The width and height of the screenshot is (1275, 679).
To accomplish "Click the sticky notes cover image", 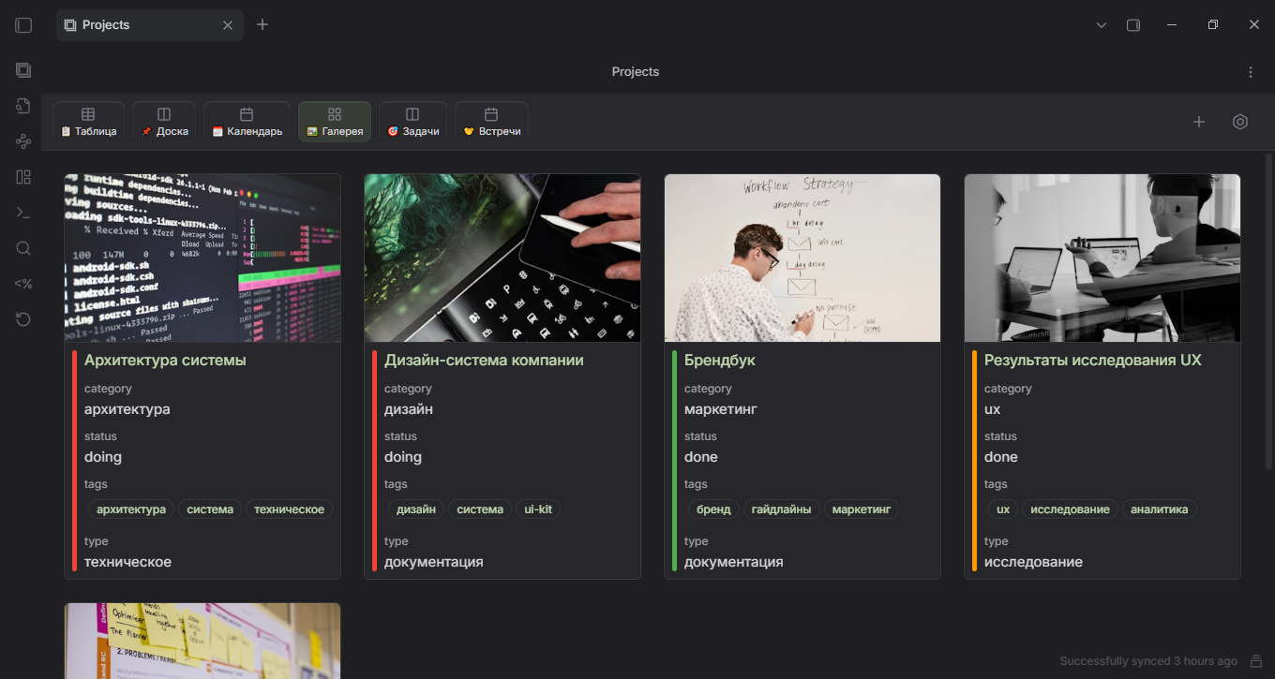I will (x=202, y=641).
